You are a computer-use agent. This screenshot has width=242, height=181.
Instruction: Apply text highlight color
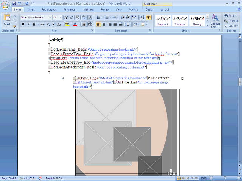click(x=67, y=24)
